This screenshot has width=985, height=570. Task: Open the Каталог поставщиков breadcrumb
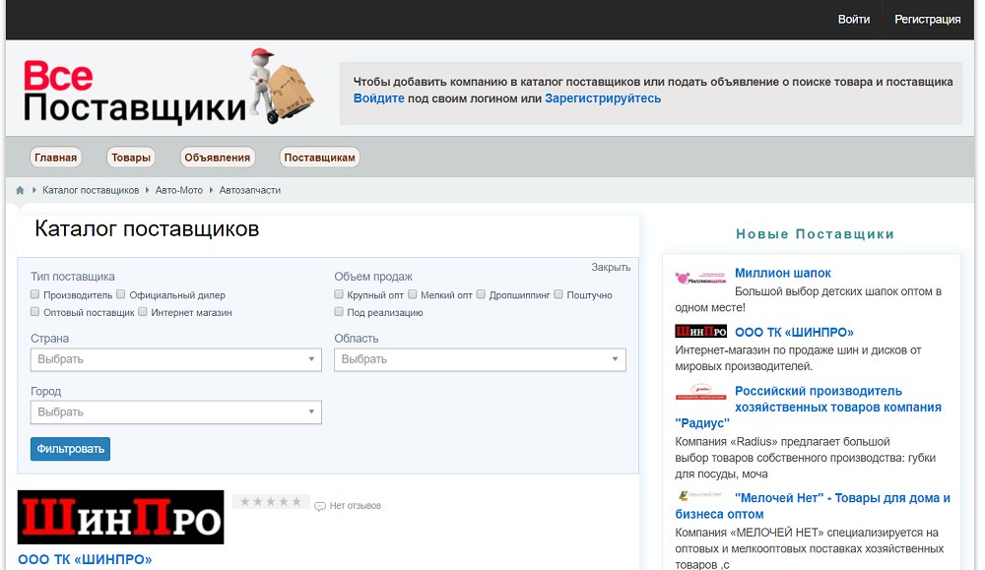(x=91, y=190)
